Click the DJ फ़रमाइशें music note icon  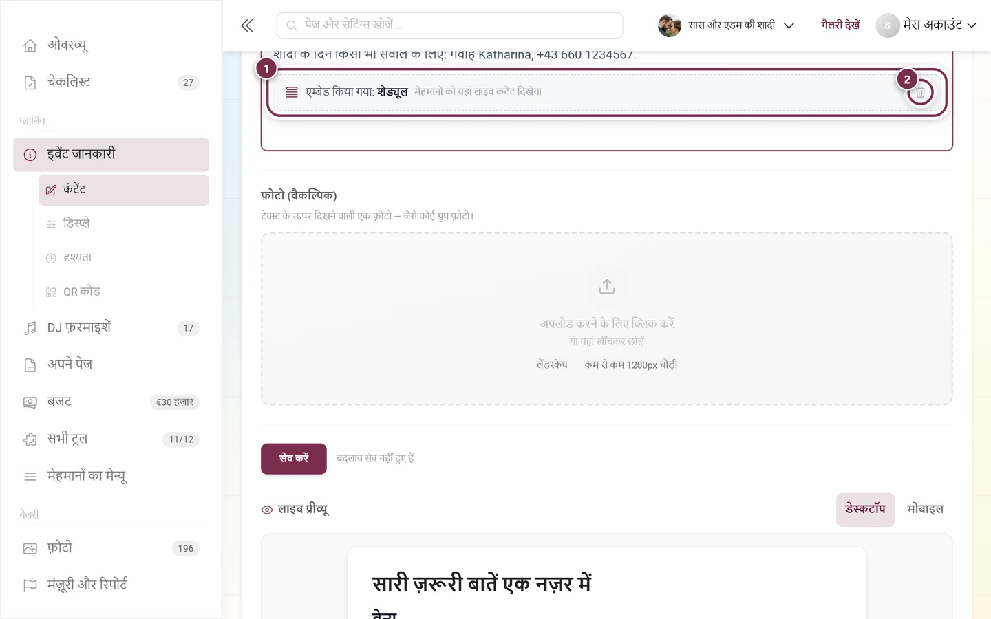click(30, 328)
